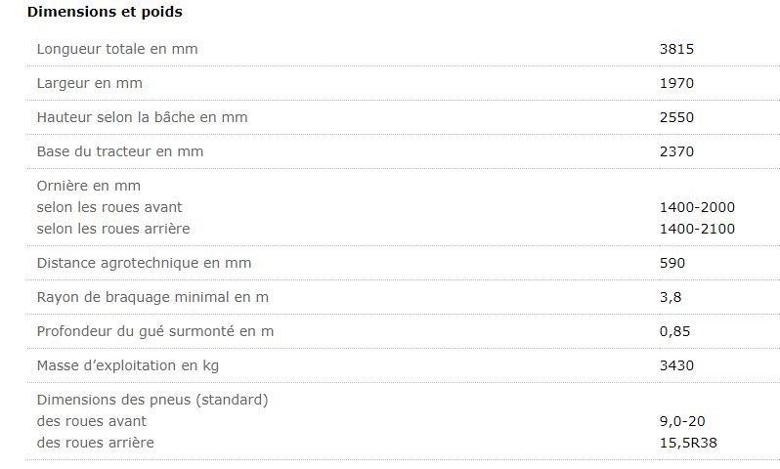Screen dimensions: 780x469
Task: Select the tractor base value 2370
Action: coord(676,151)
